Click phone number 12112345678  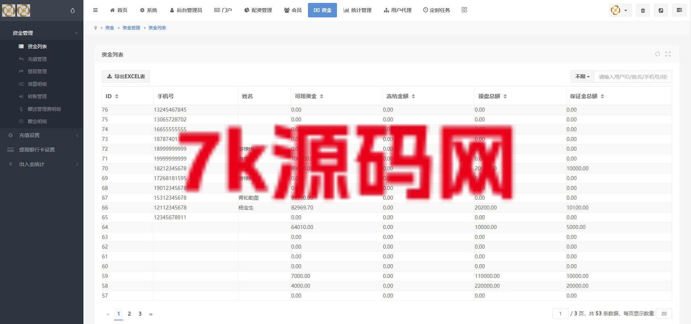(170, 208)
